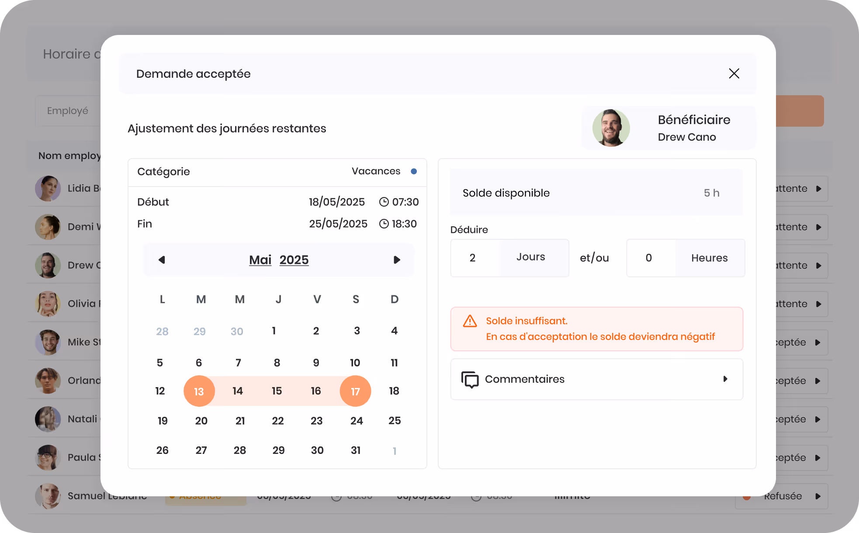Viewport: 859px width, 533px height.
Task: Select day 14 in the calendar
Action: [238, 391]
